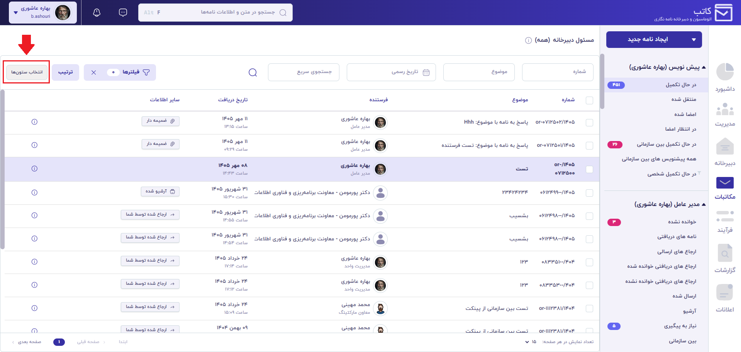Viewport: 741px width, 352px height.
Task: Open the ایجاد نامه جدید dropdown arrow
Action: click(x=694, y=40)
